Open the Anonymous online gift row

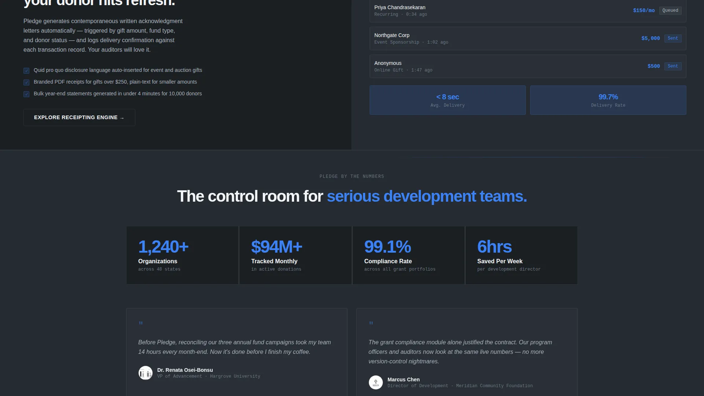(528, 66)
